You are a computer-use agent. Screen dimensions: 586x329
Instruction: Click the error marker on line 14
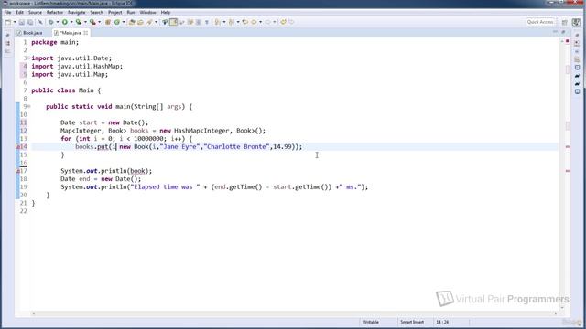tap(18, 147)
